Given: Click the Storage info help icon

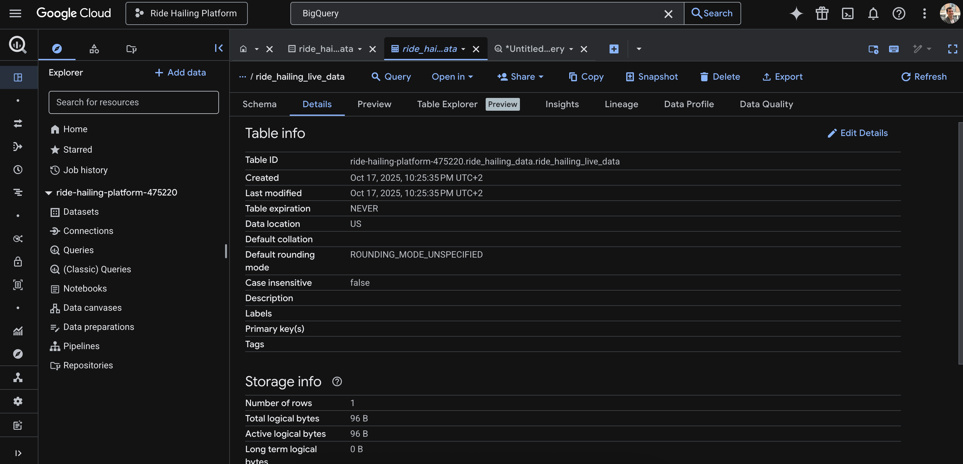Looking at the screenshot, I should pos(337,381).
